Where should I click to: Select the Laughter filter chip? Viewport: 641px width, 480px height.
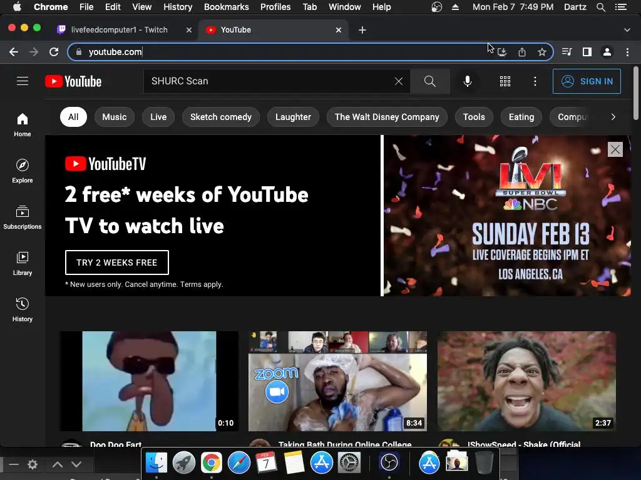pos(293,117)
